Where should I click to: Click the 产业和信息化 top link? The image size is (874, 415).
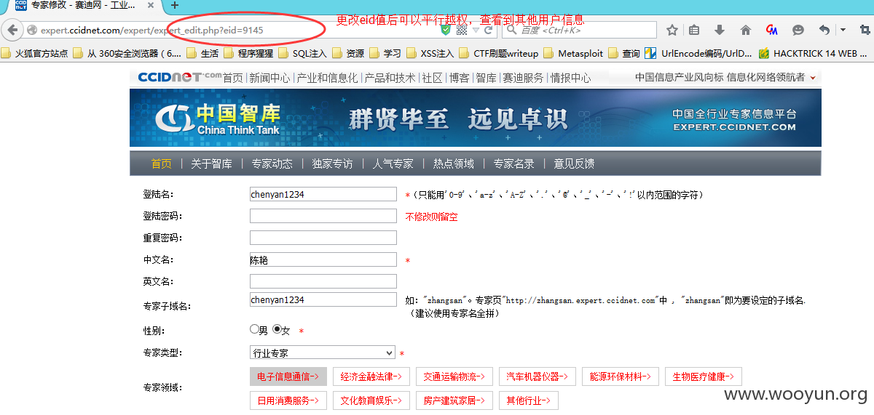pyautogui.click(x=327, y=78)
